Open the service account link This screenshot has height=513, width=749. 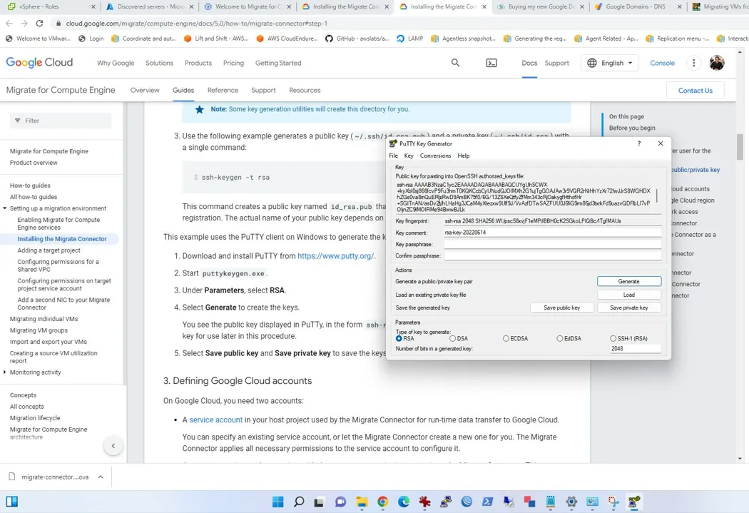pos(216,420)
